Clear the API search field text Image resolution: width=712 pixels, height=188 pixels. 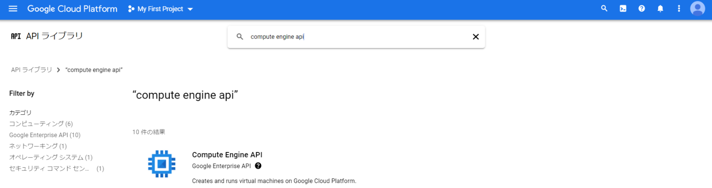tap(476, 37)
